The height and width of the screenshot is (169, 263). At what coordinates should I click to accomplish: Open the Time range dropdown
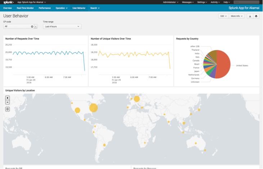click(x=62, y=27)
